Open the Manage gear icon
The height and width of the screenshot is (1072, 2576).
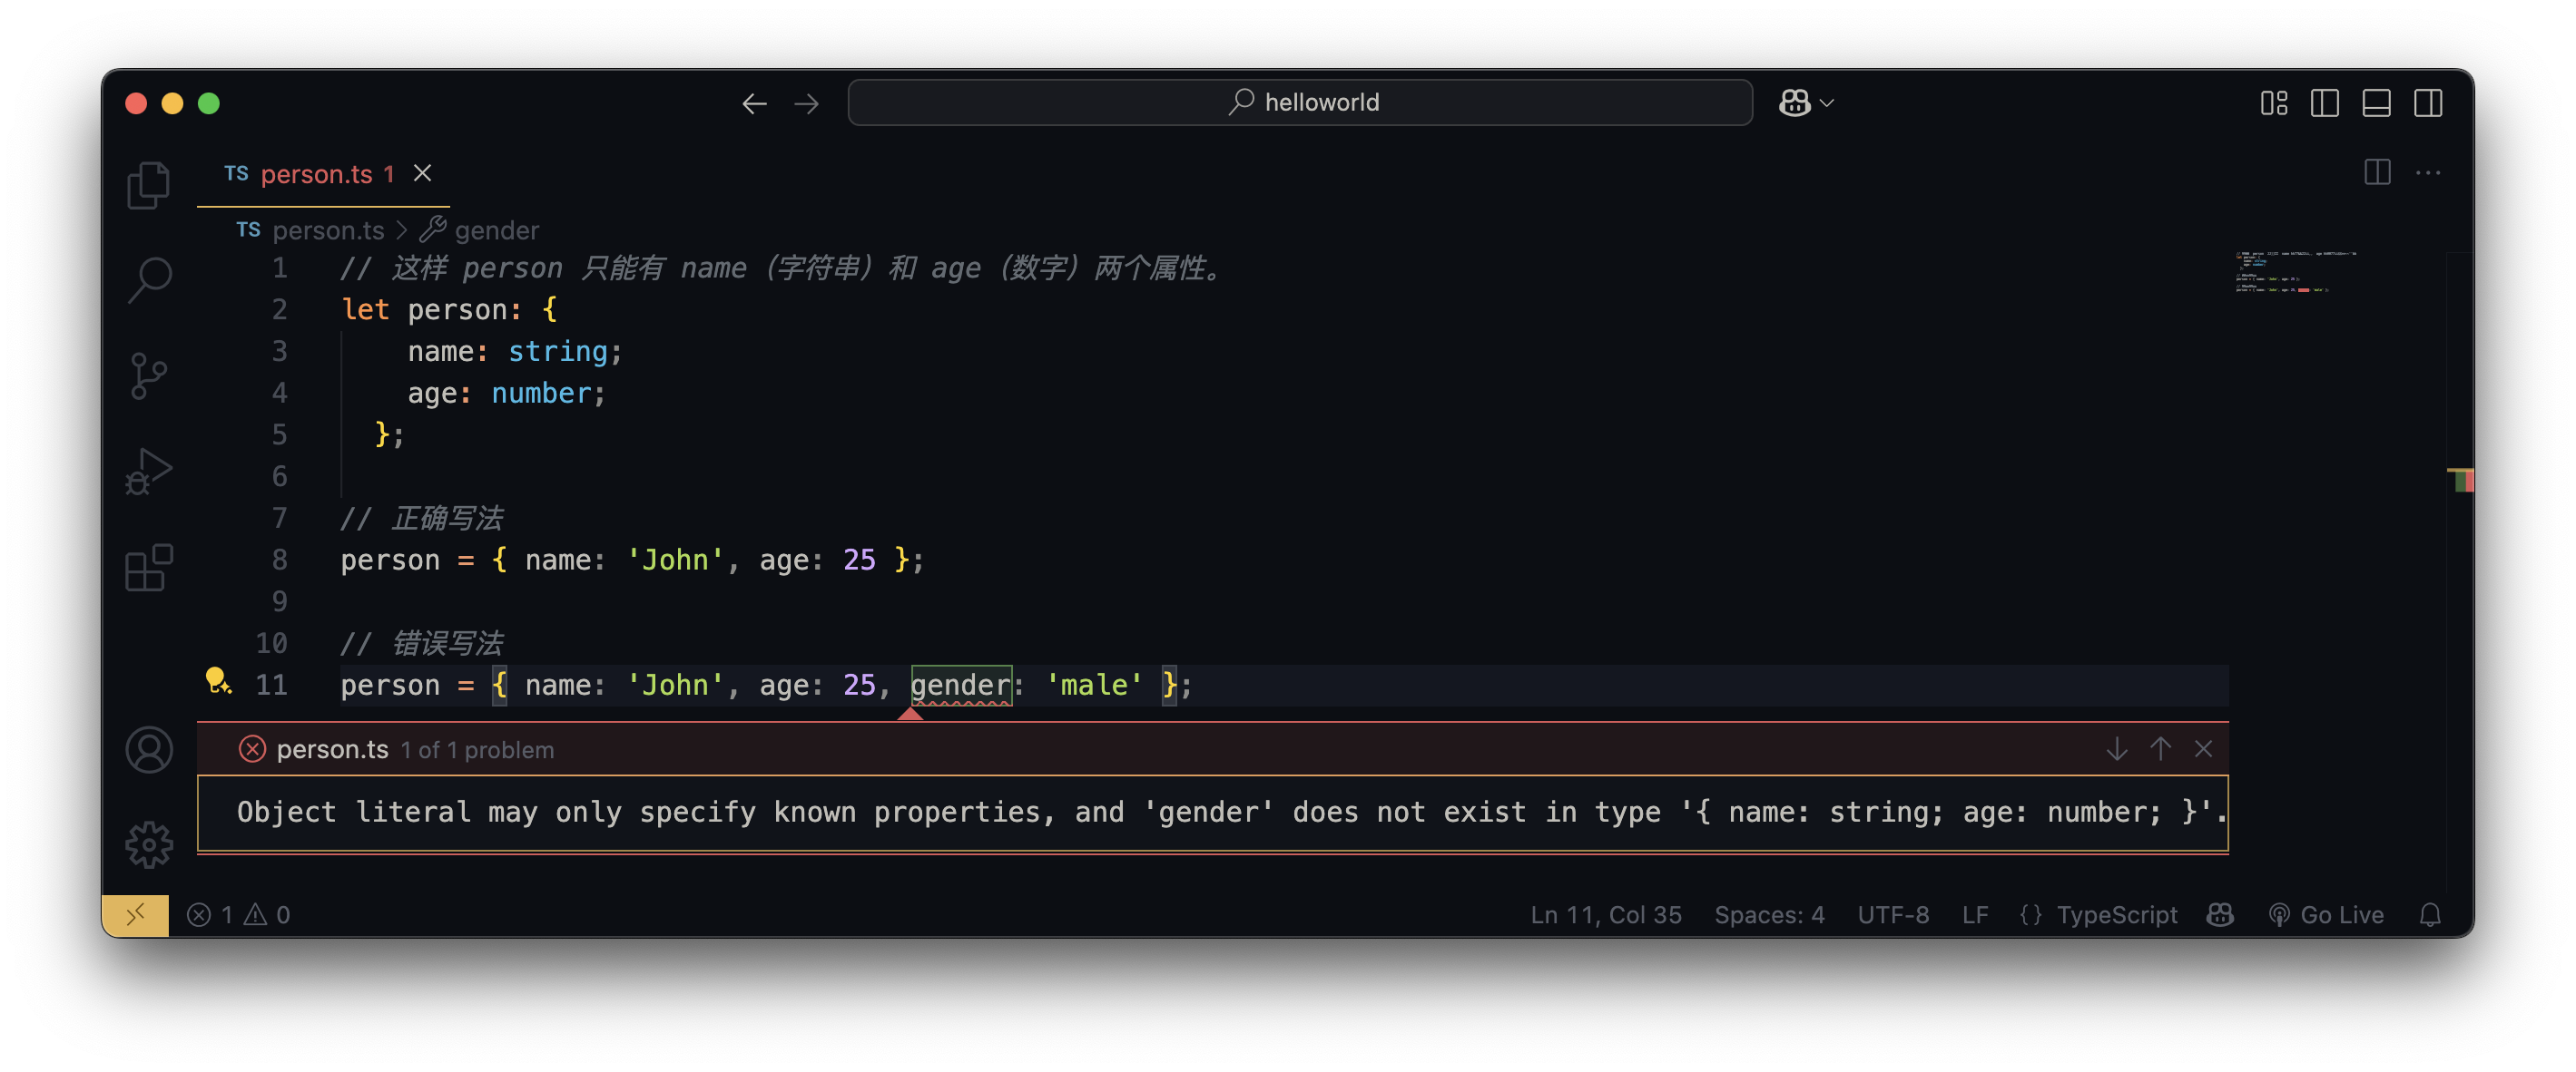click(149, 845)
